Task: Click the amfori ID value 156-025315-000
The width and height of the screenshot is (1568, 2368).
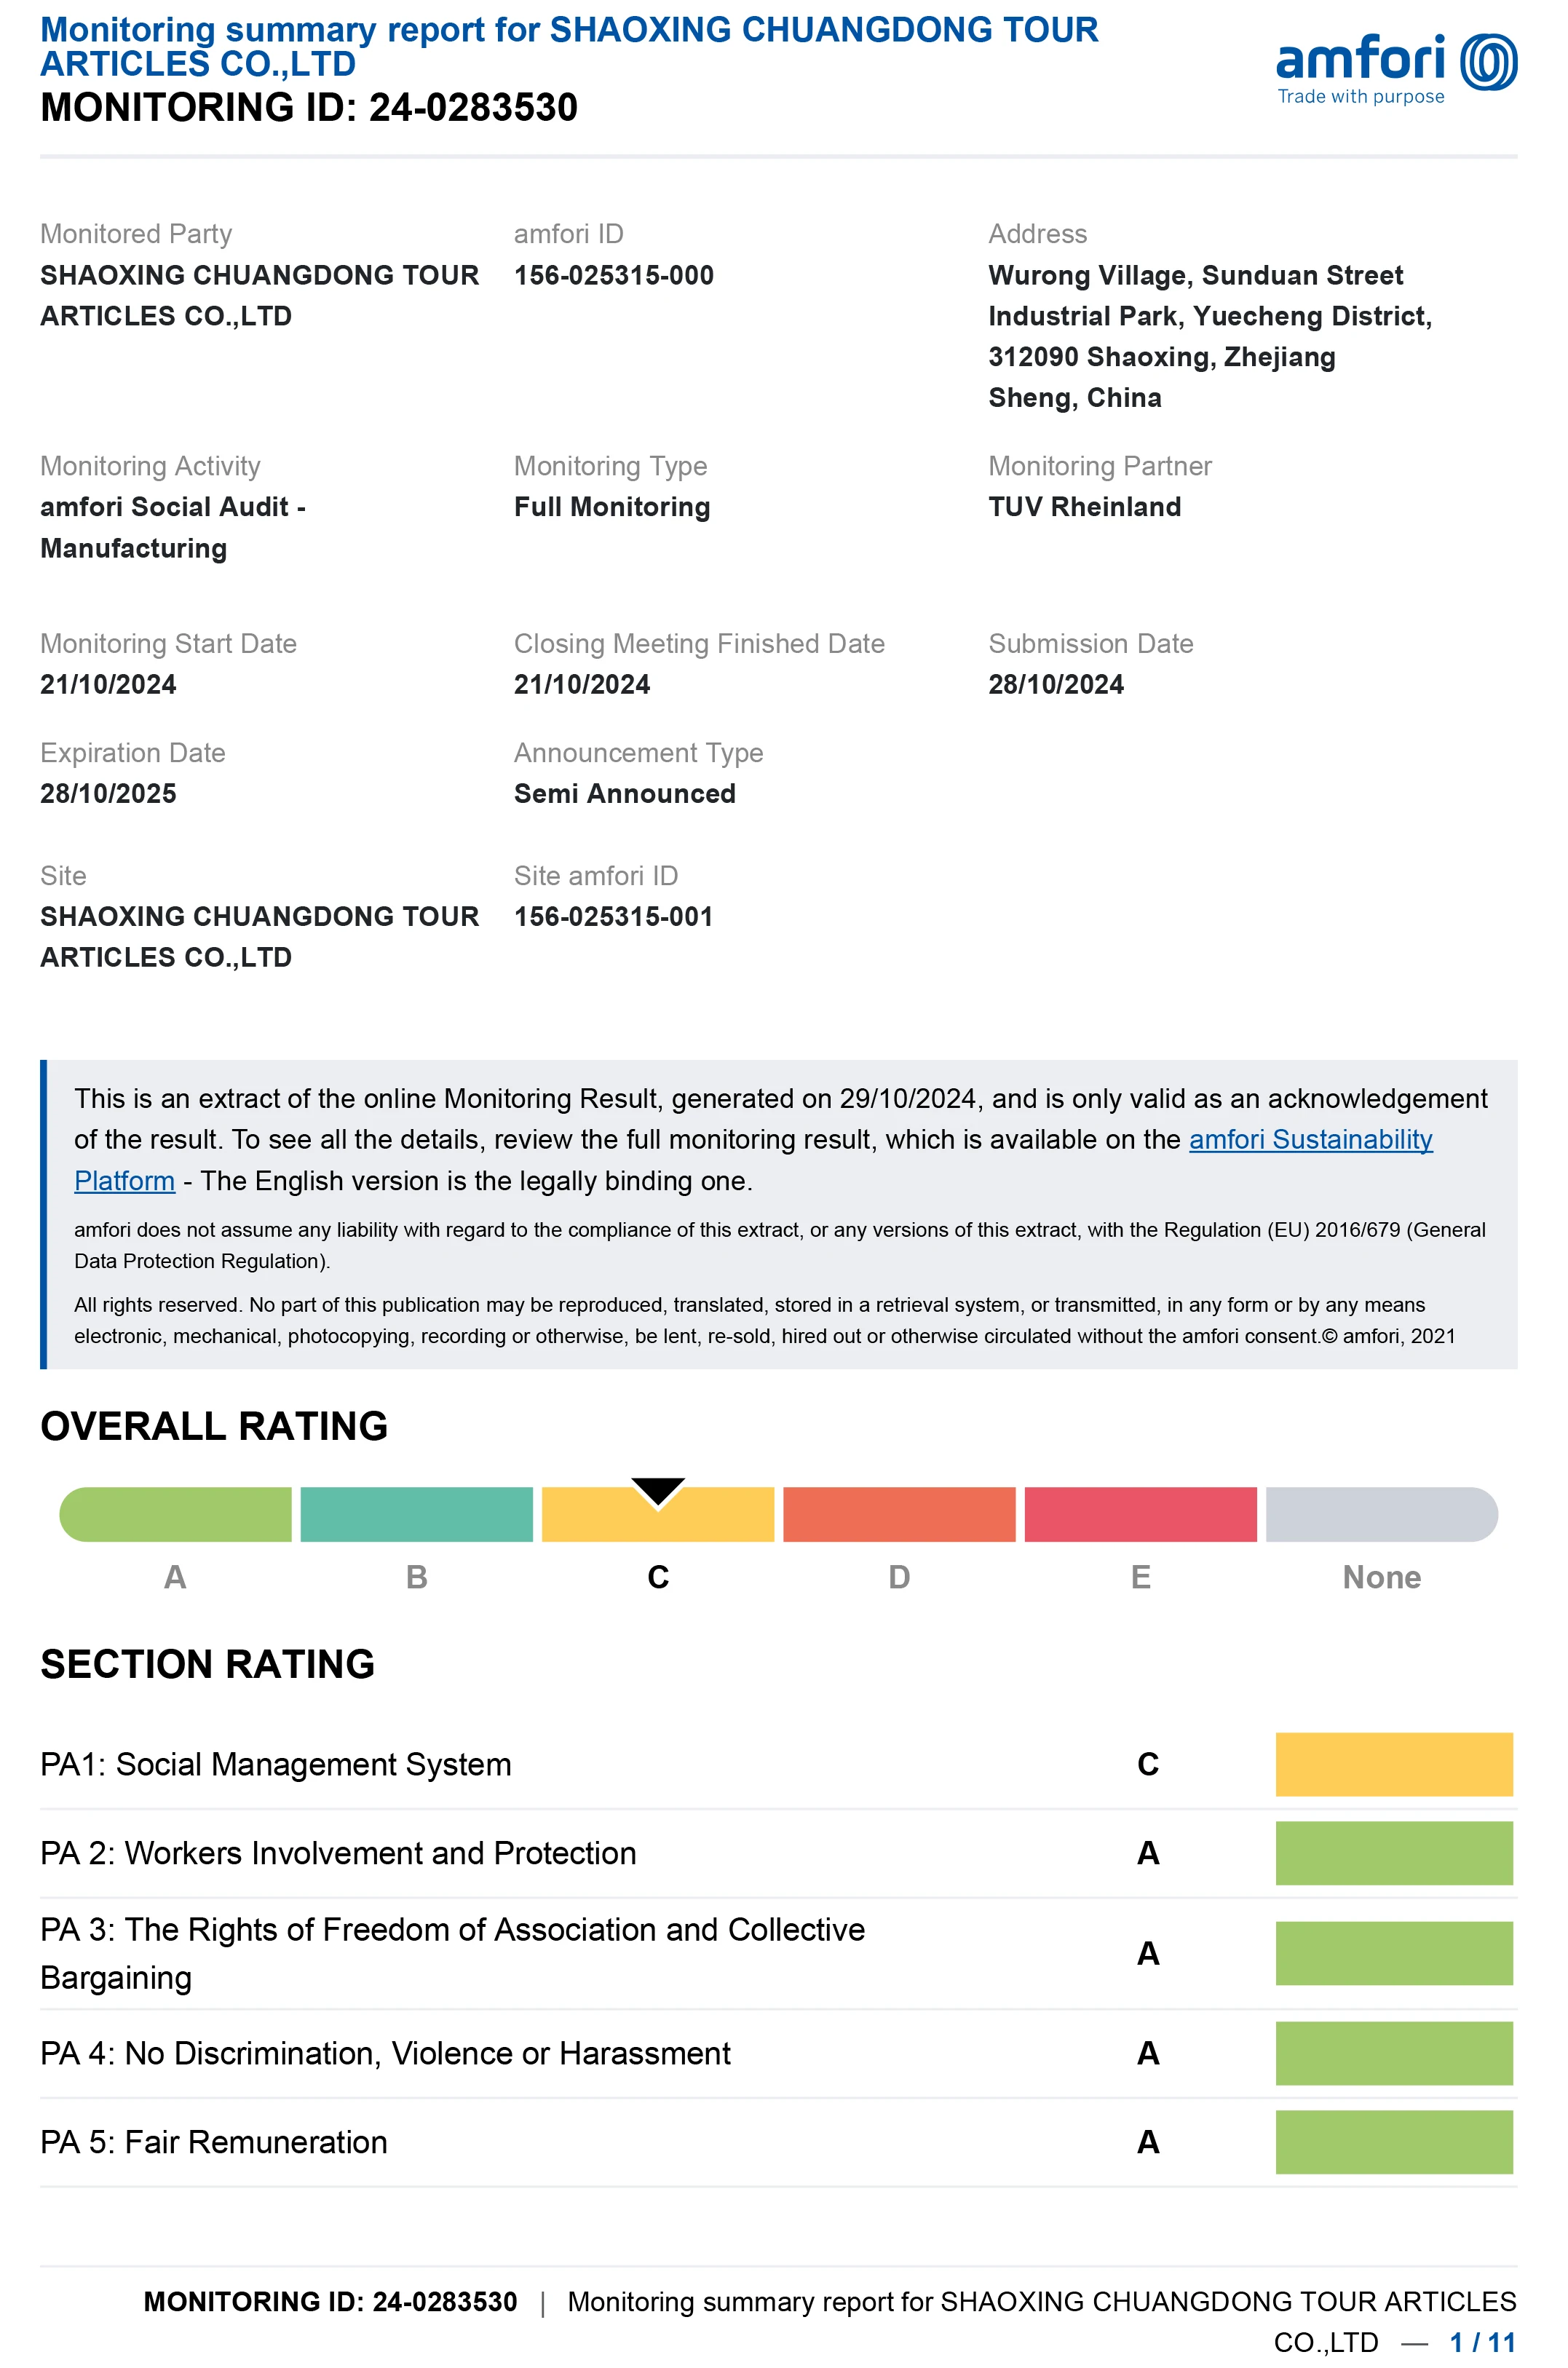Action: click(x=613, y=275)
